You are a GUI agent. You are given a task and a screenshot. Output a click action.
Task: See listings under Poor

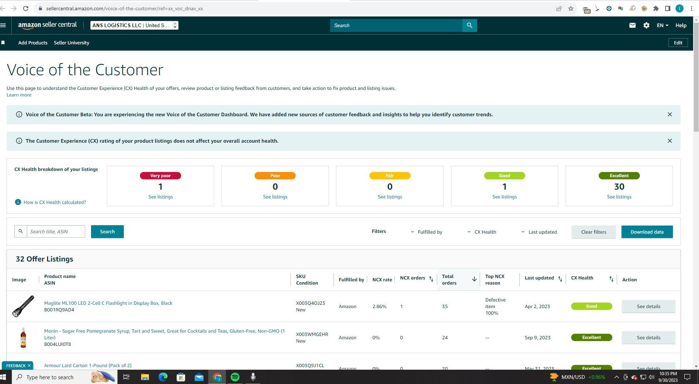(275, 197)
